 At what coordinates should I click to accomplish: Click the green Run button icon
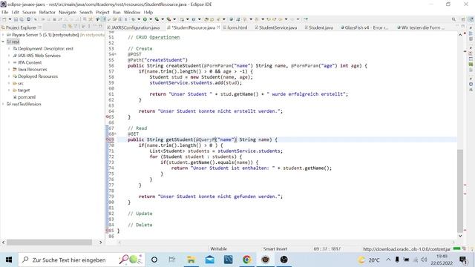click(x=145, y=19)
